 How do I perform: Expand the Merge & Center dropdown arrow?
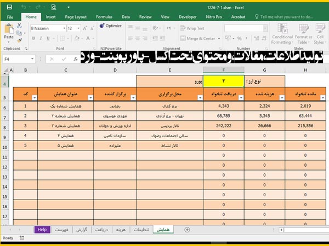tap(219, 38)
